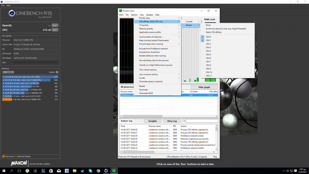The image size is (309, 174).
Task: Switch to the All processes tab
Action: click(127, 87)
